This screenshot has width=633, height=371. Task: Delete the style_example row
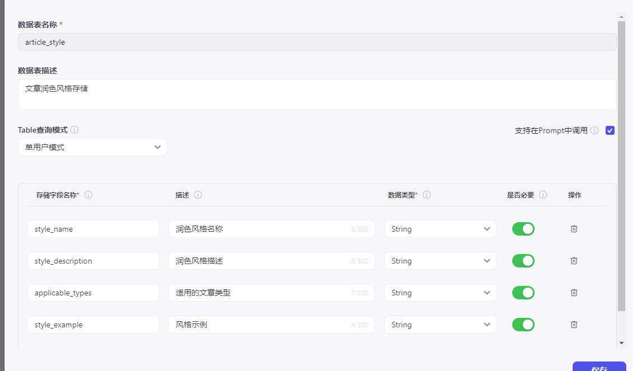tap(574, 325)
